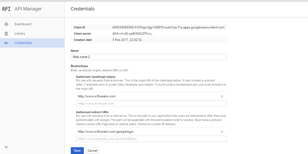
Task: Click the Client ID value text
Action: tap(168, 28)
